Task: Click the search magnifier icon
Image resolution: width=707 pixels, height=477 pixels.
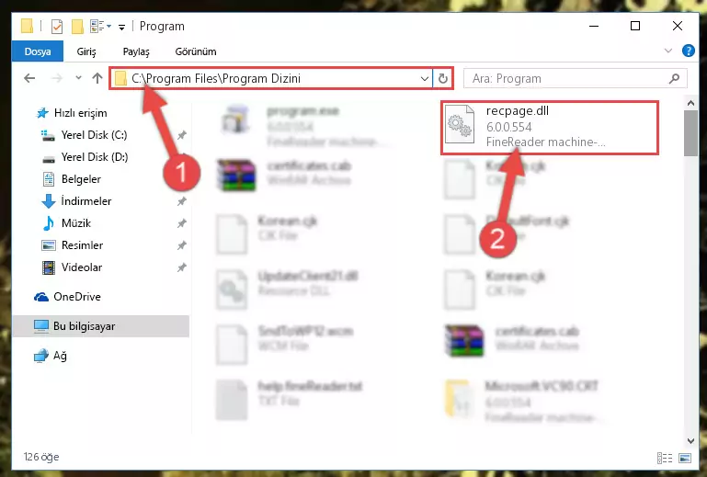Action: [x=674, y=78]
